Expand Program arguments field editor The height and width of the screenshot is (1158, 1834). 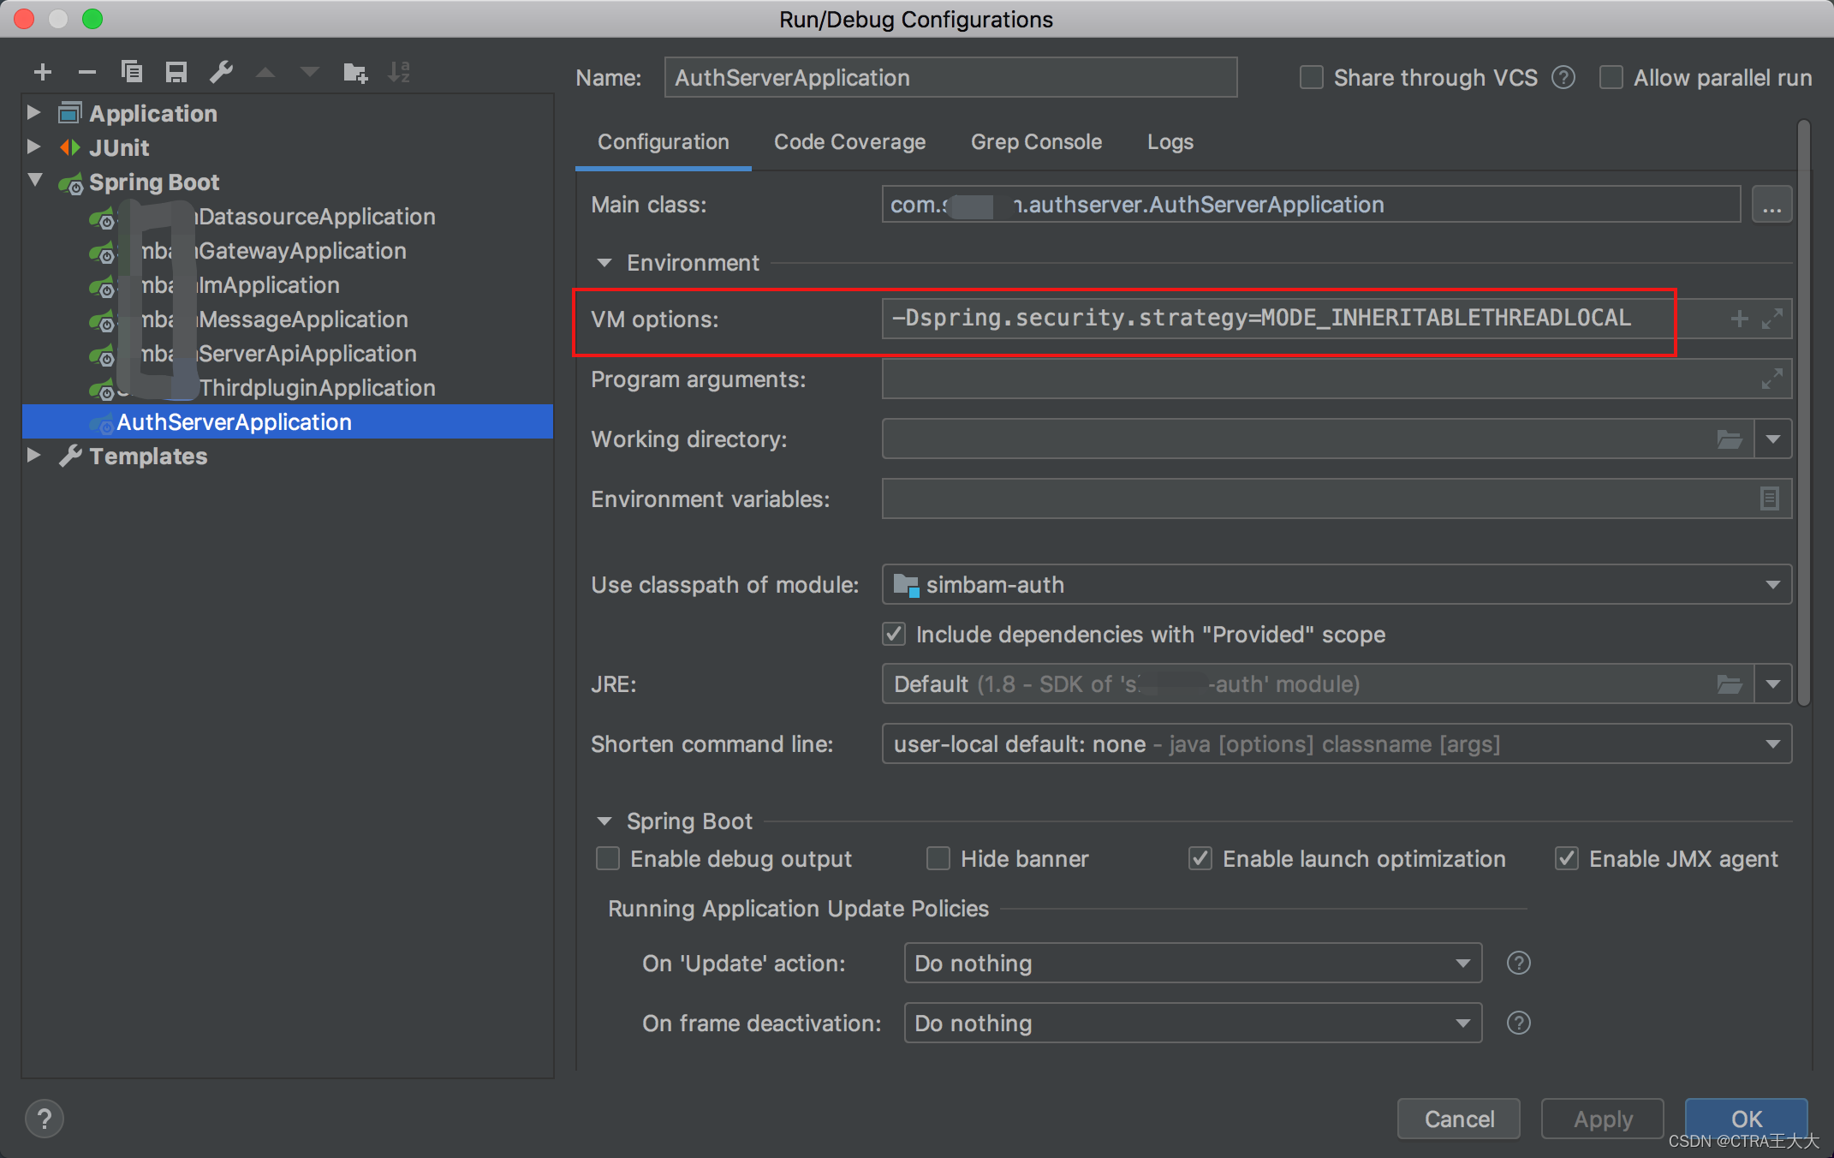coord(1772,379)
